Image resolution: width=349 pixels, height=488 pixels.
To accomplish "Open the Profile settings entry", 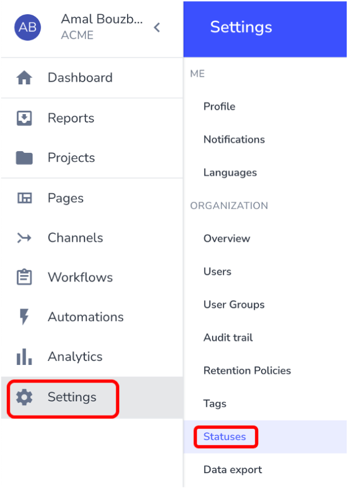I will click(x=218, y=106).
